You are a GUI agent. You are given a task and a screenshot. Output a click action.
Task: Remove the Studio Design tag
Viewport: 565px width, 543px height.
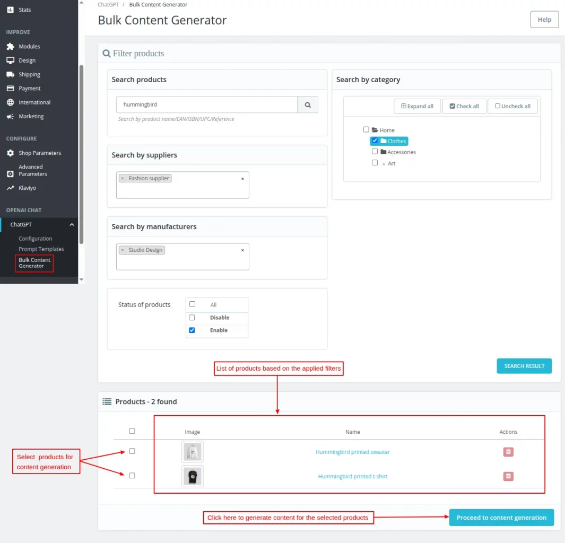pos(123,250)
